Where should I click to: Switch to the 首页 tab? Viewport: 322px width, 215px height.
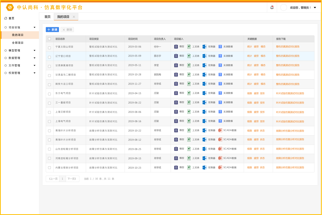[x=48, y=17]
